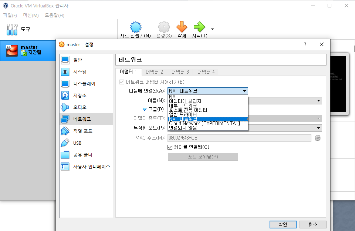Open the General (일반) settings category
The image size is (355, 231).
[86, 60]
